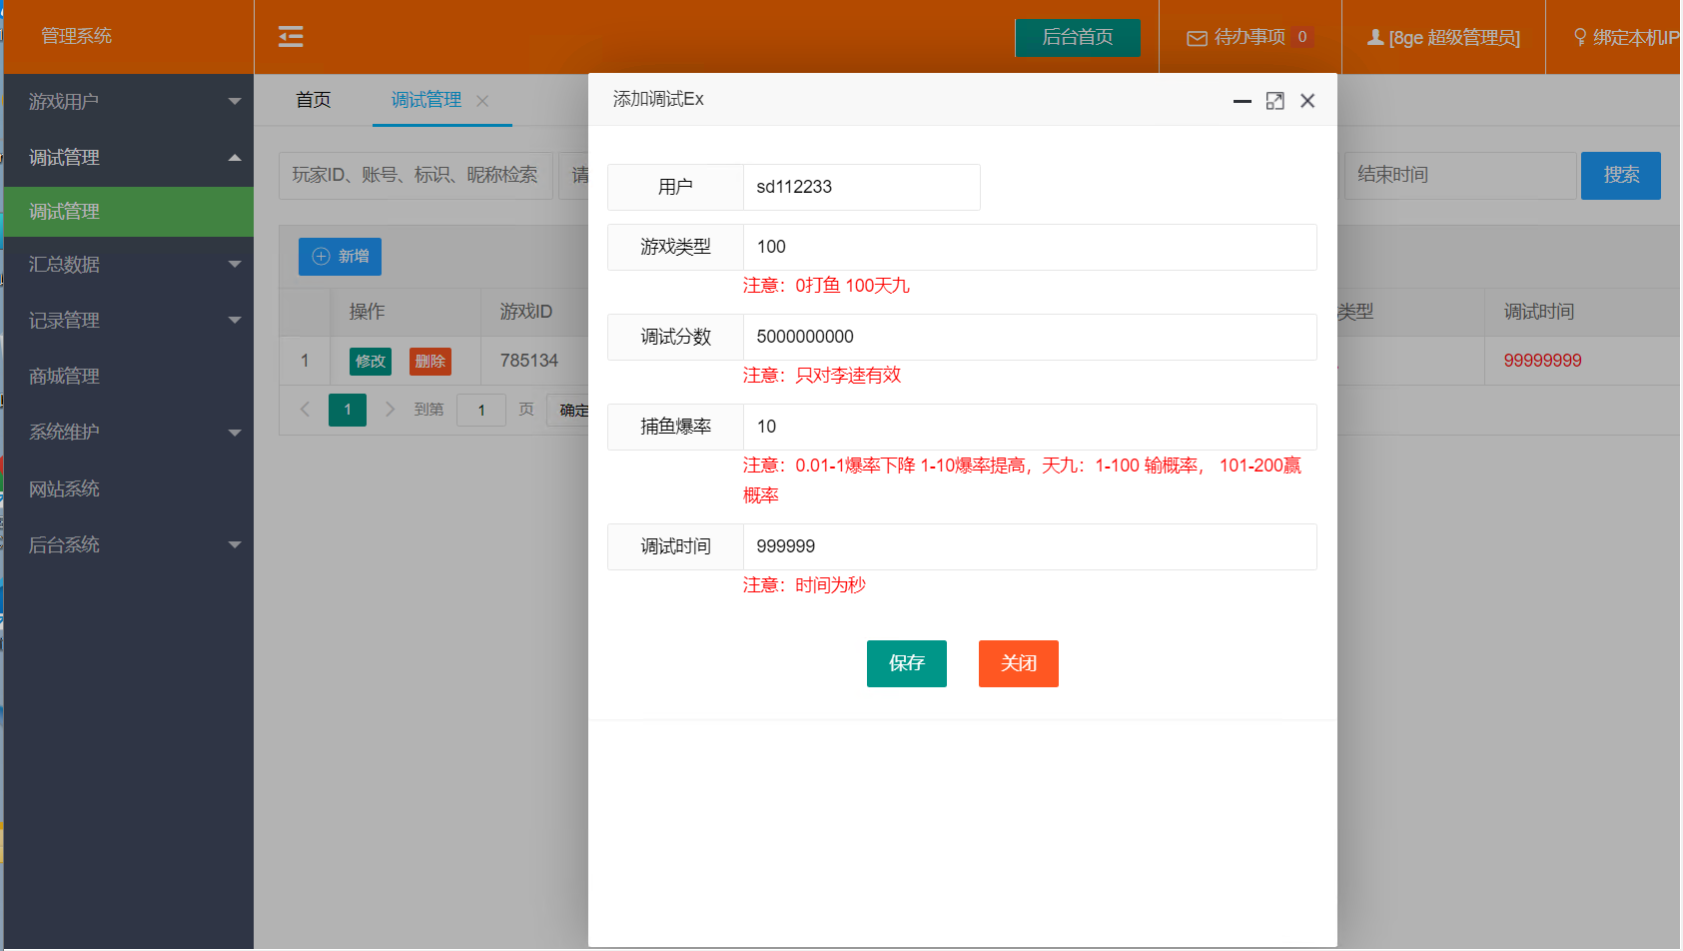1683x951 pixels.
Task: Close the 添加调试Ex dialog window
Action: tap(1306, 101)
